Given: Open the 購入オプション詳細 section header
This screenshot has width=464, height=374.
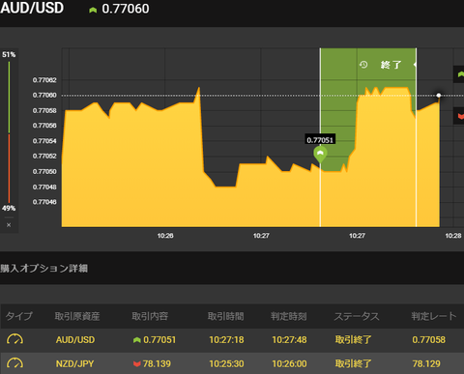Looking at the screenshot, I should [x=43, y=268].
